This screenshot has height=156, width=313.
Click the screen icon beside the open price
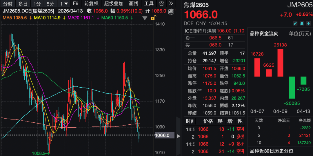pos(171,11)
